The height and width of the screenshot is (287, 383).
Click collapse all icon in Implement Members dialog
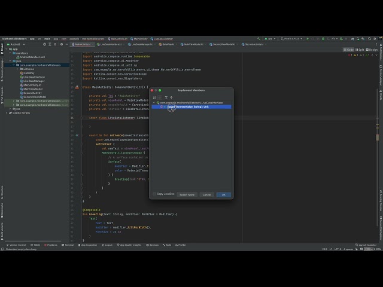pos(171,97)
